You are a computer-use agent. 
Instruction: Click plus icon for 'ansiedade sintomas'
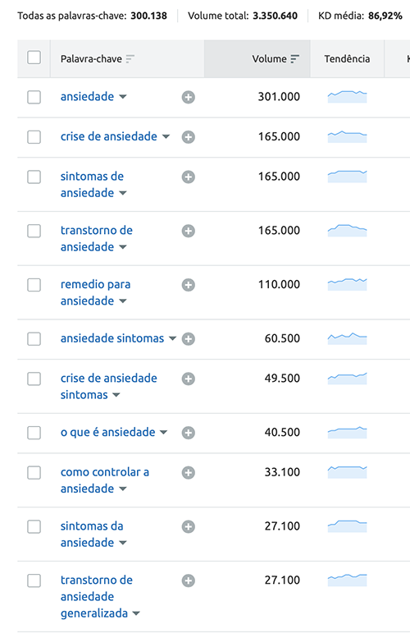[188, 339]
